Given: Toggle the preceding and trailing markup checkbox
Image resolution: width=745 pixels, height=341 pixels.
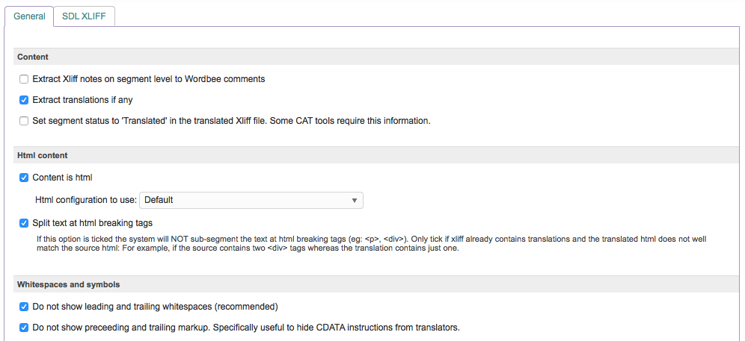Looking at the screenshot, I should pyautogui.click(x=24, y=328).
